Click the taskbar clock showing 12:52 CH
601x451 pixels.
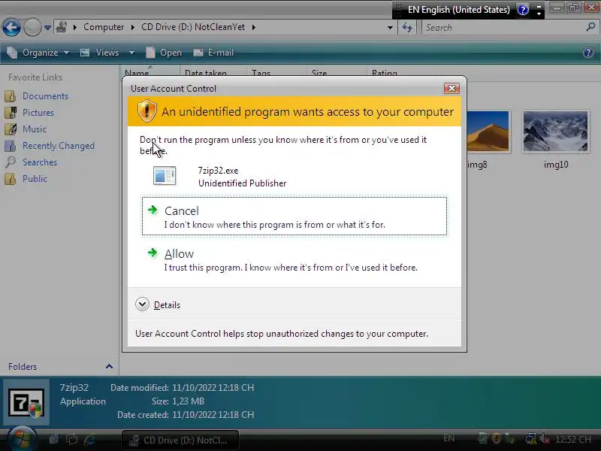pos(573,440)
